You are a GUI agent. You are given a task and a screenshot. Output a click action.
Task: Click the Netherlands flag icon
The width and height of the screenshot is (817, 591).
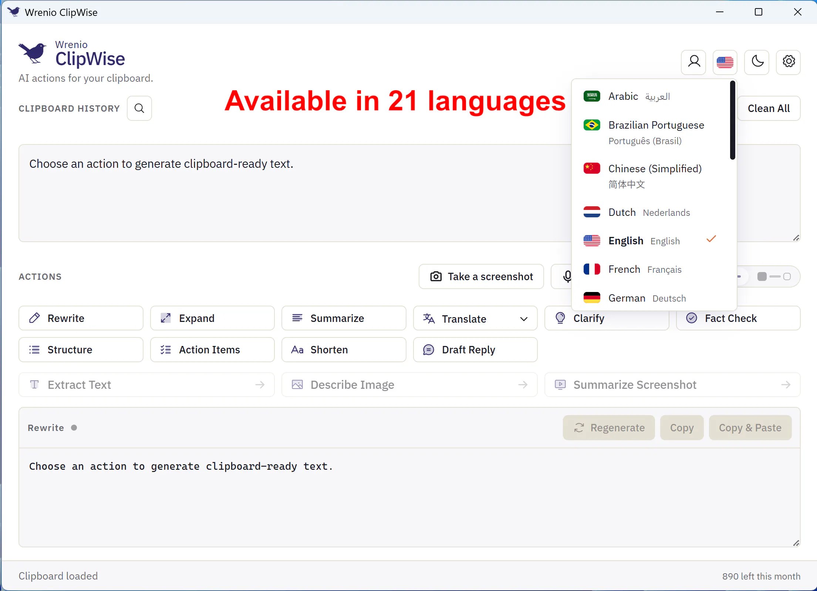click(592, 212)
